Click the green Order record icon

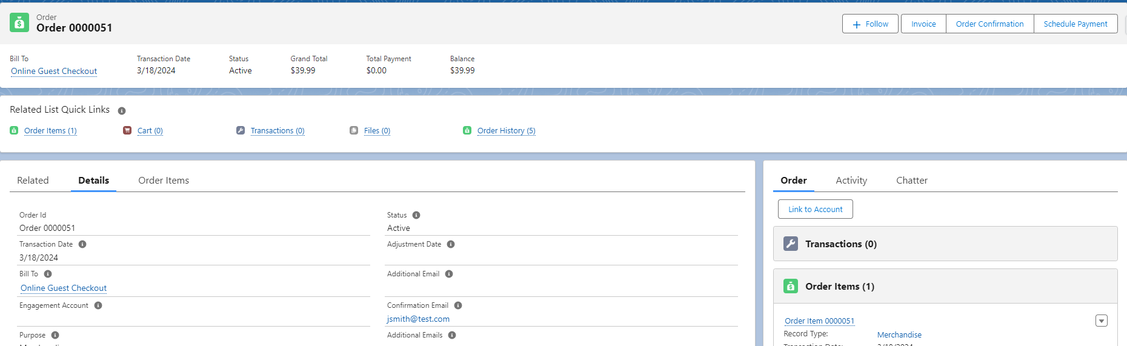pos(19,23)
